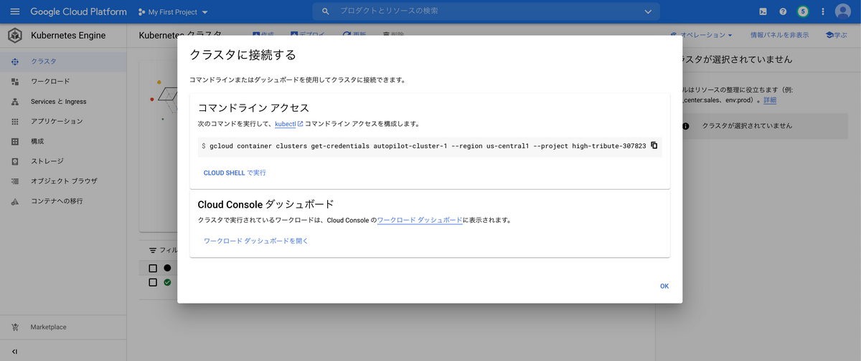The width and height of the screenshot is (861, 361).
Task: Activate Cloud Shell icon in top bar
Action: [x=763, y=12]
